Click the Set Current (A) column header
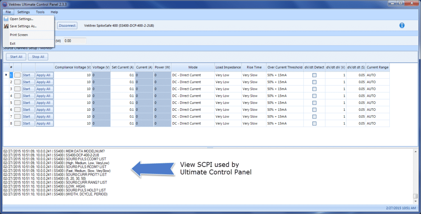Image resolution: width=421 pixels, height=214 pixels. click(123, 68)
